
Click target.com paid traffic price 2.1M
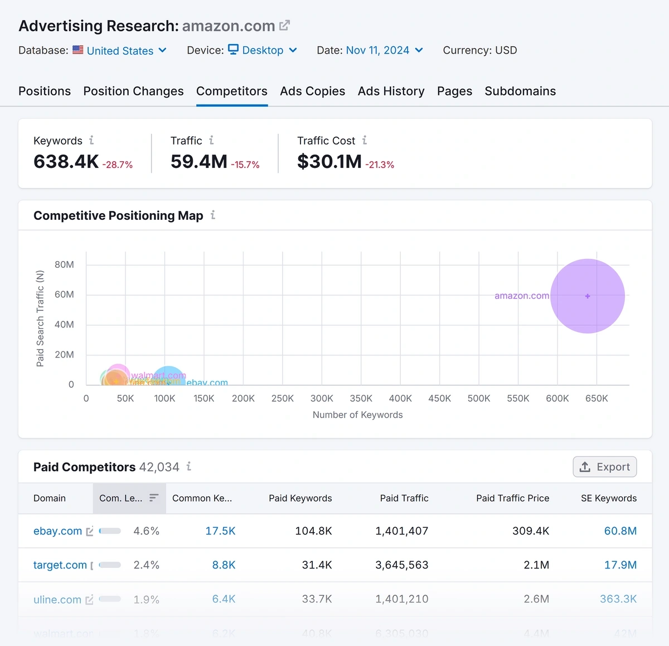[x=536, y=565]
